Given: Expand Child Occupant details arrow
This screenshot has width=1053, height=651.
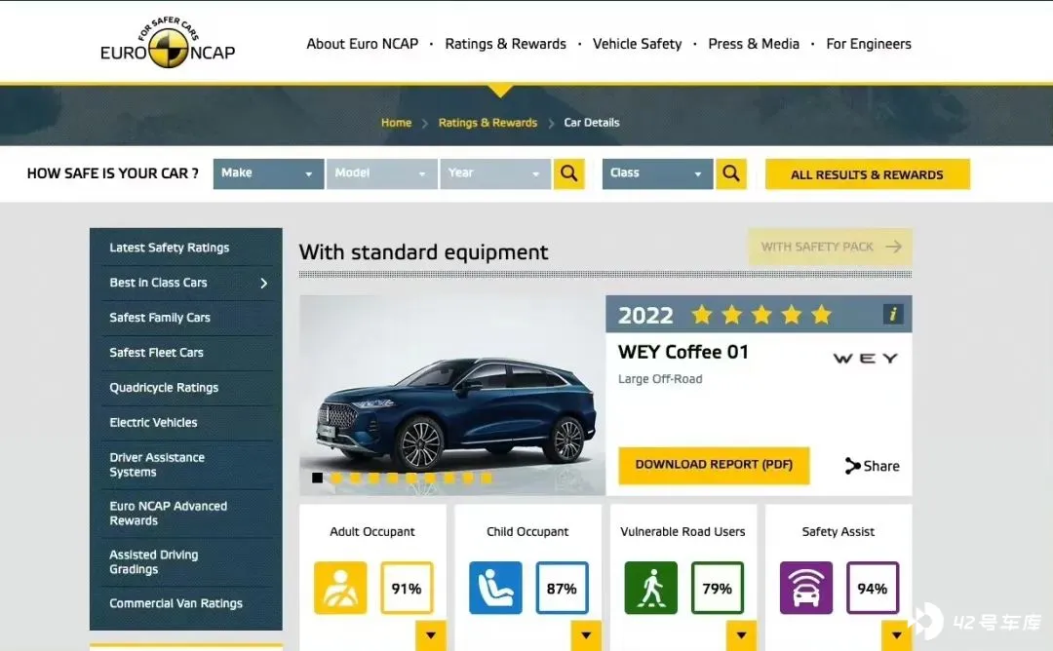Looking at the screenshot, I should pos(586,635).
